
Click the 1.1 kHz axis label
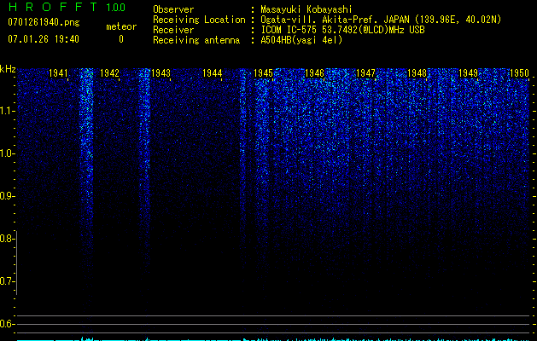[x=6, y=111]
